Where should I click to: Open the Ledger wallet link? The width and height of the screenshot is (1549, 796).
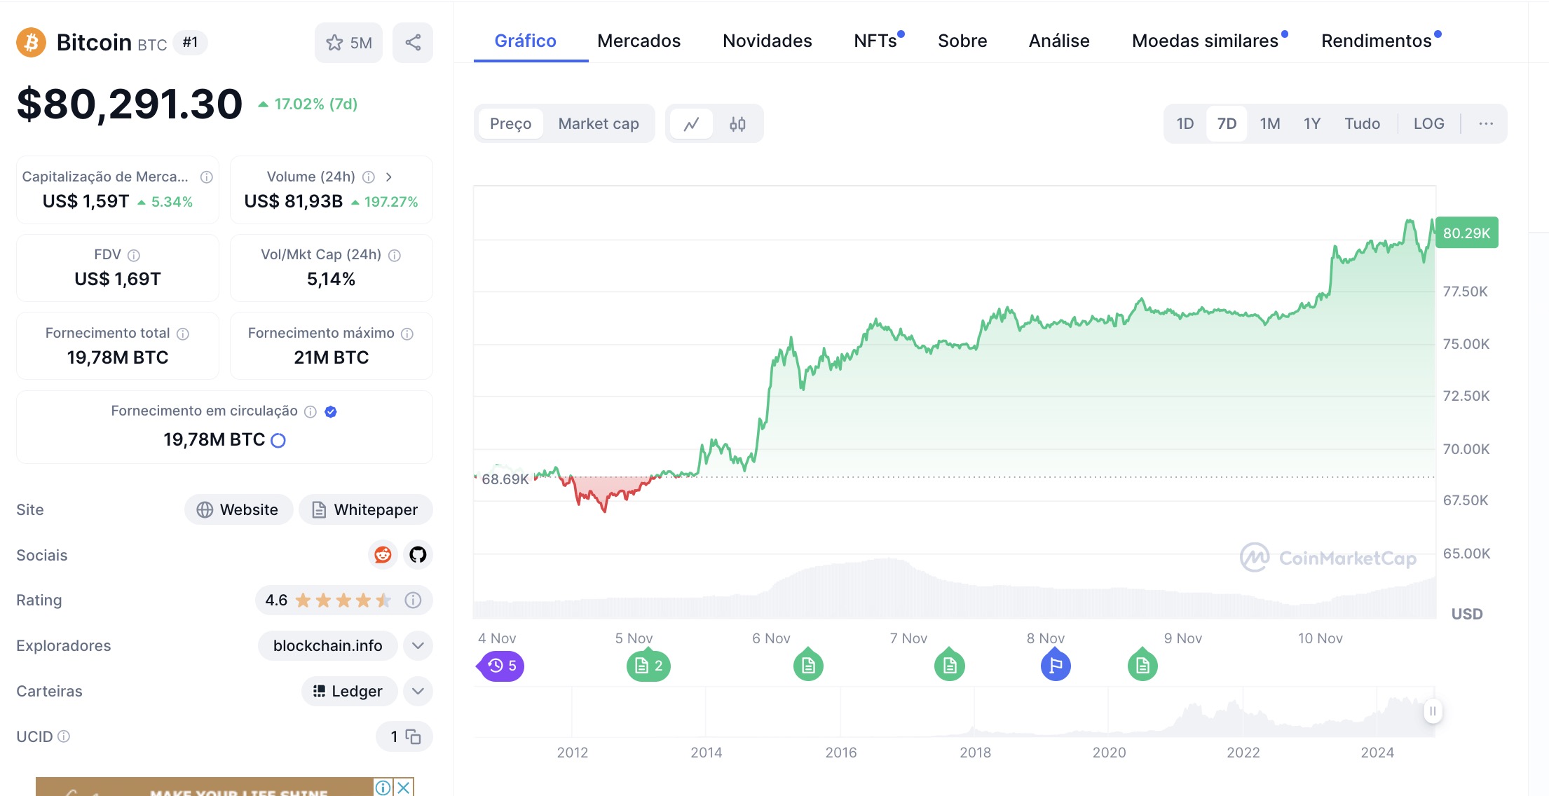coord(349,691)
